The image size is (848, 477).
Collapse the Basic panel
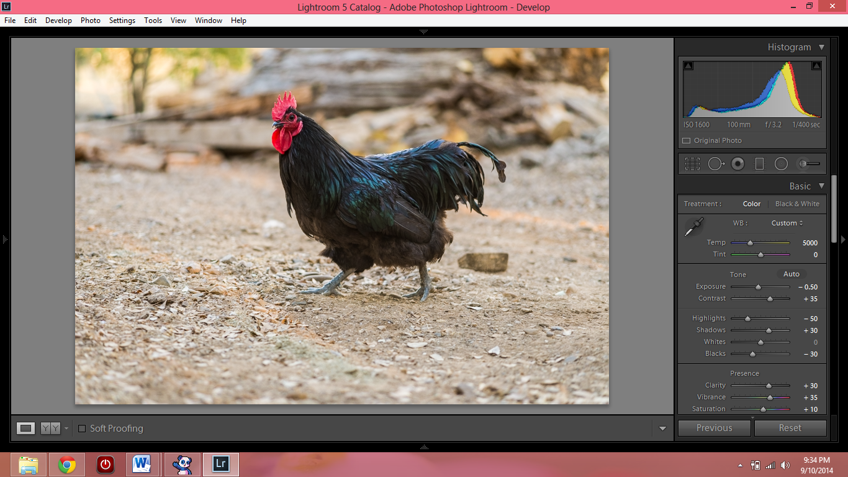tap(821, 186)
